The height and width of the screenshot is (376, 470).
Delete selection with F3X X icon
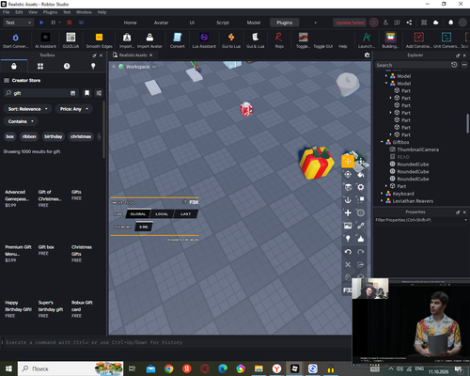[348, 264]
